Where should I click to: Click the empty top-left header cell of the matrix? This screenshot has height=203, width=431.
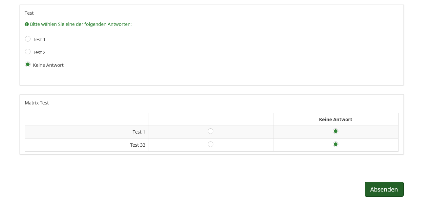[x=87, y=120]
